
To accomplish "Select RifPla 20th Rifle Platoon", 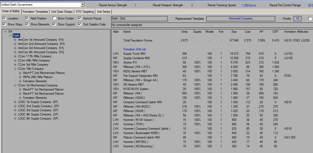I will coord(38,77).
